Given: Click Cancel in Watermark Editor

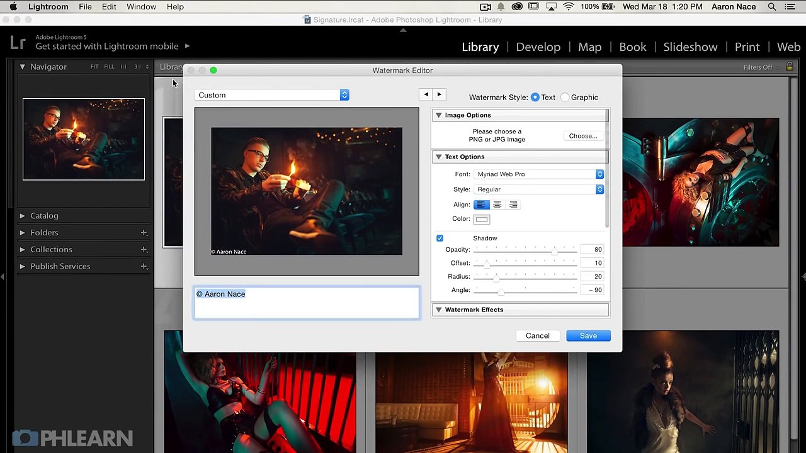Looking at the screenshot, I should tap(538, 336).
